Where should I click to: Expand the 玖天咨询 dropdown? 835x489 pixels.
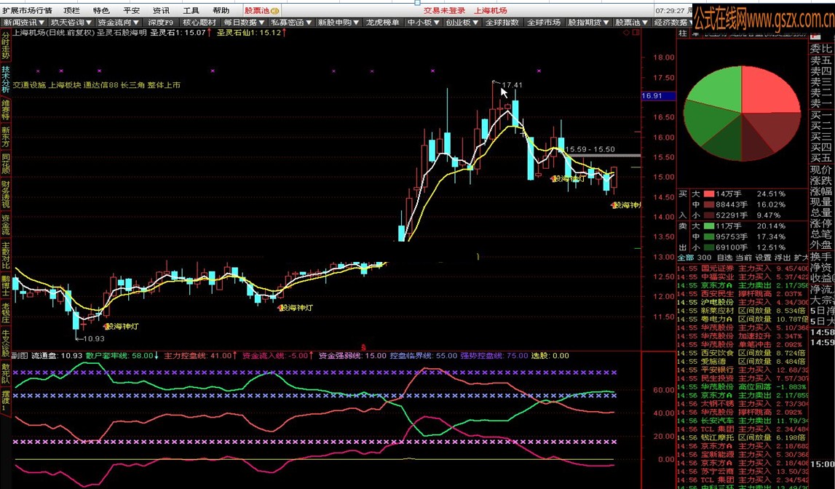tap(71, 23)
